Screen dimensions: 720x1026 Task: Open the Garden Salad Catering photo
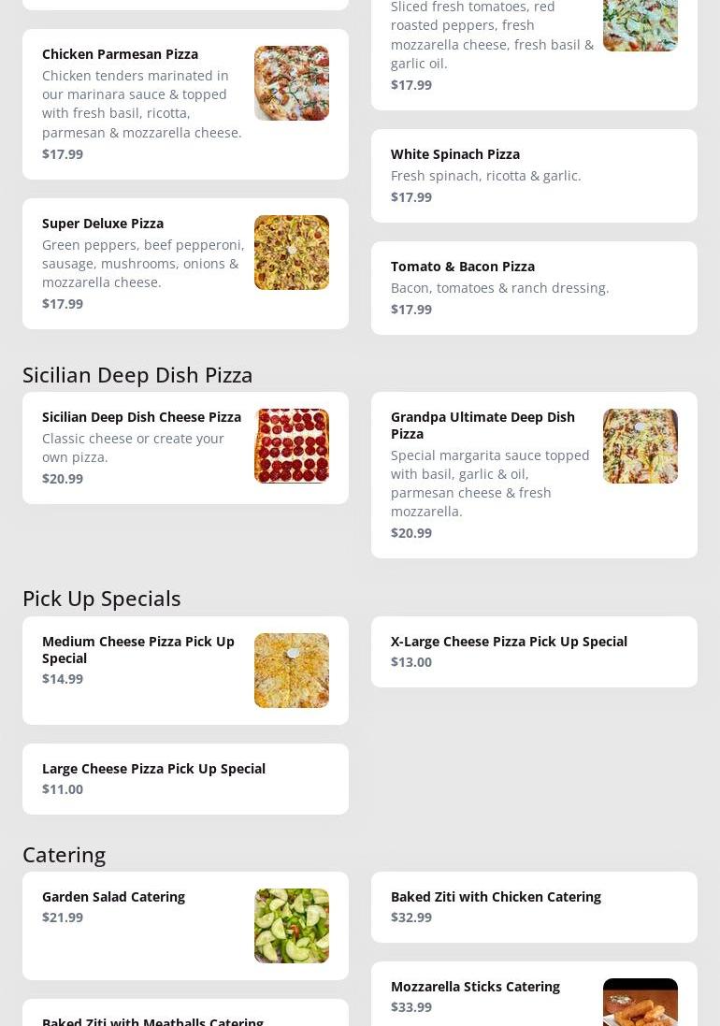pyautogui.click(x=291, y=926)
